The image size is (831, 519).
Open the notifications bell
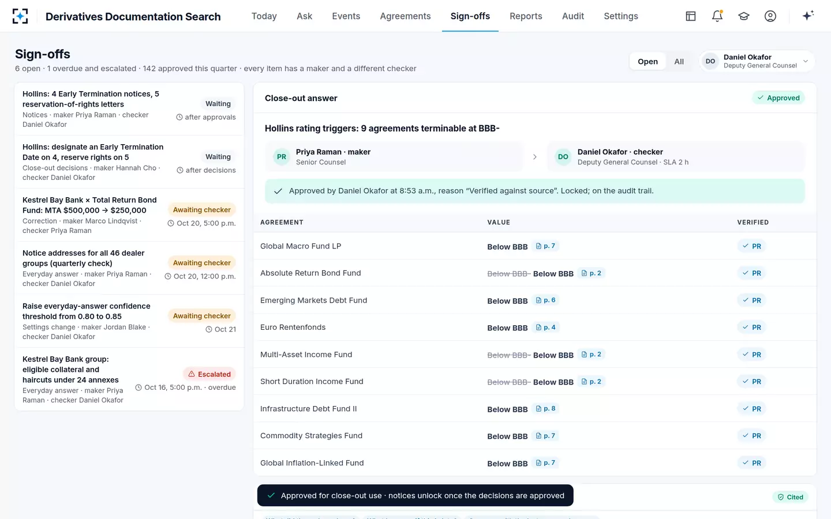click(717, 16)
